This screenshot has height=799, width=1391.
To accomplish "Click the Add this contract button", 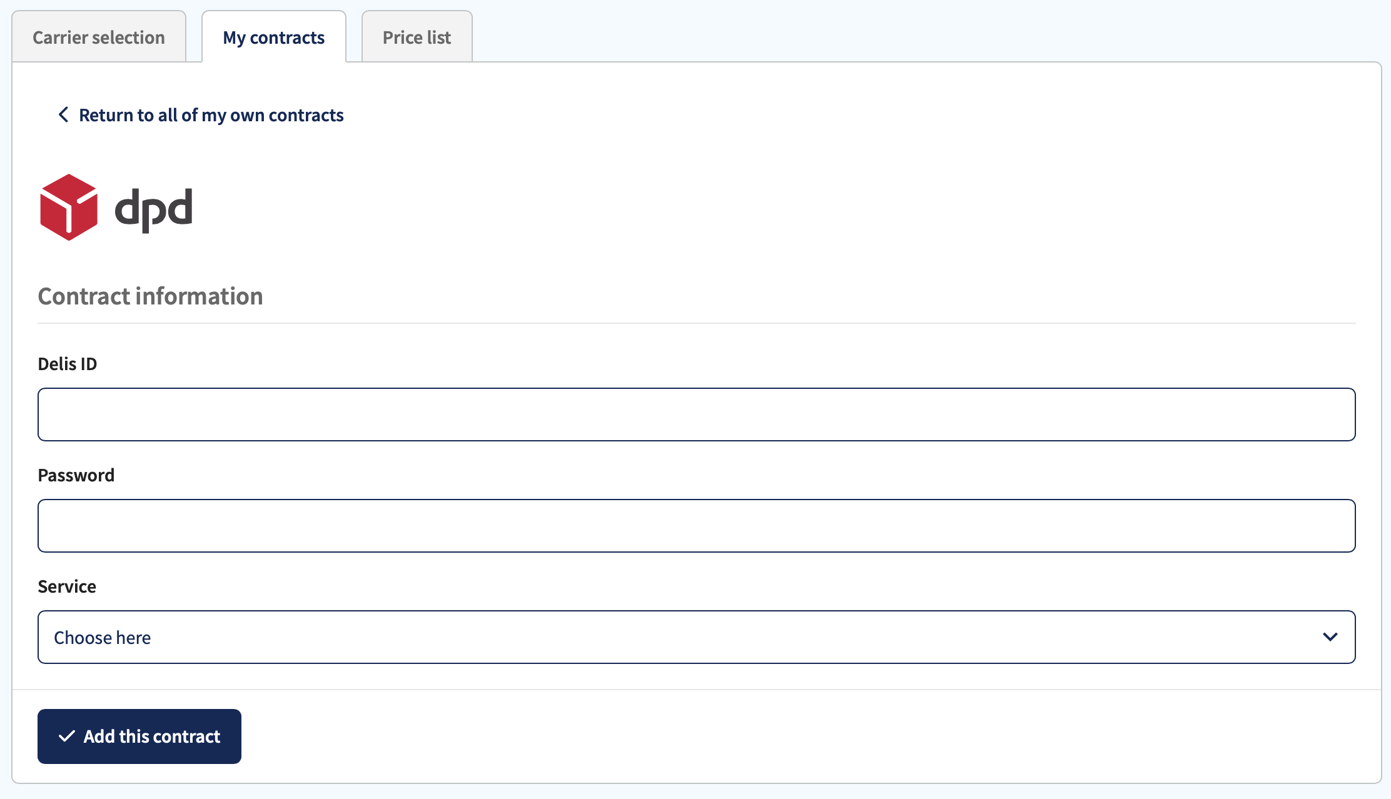I will pyautogui.click(x=139, y=736).
